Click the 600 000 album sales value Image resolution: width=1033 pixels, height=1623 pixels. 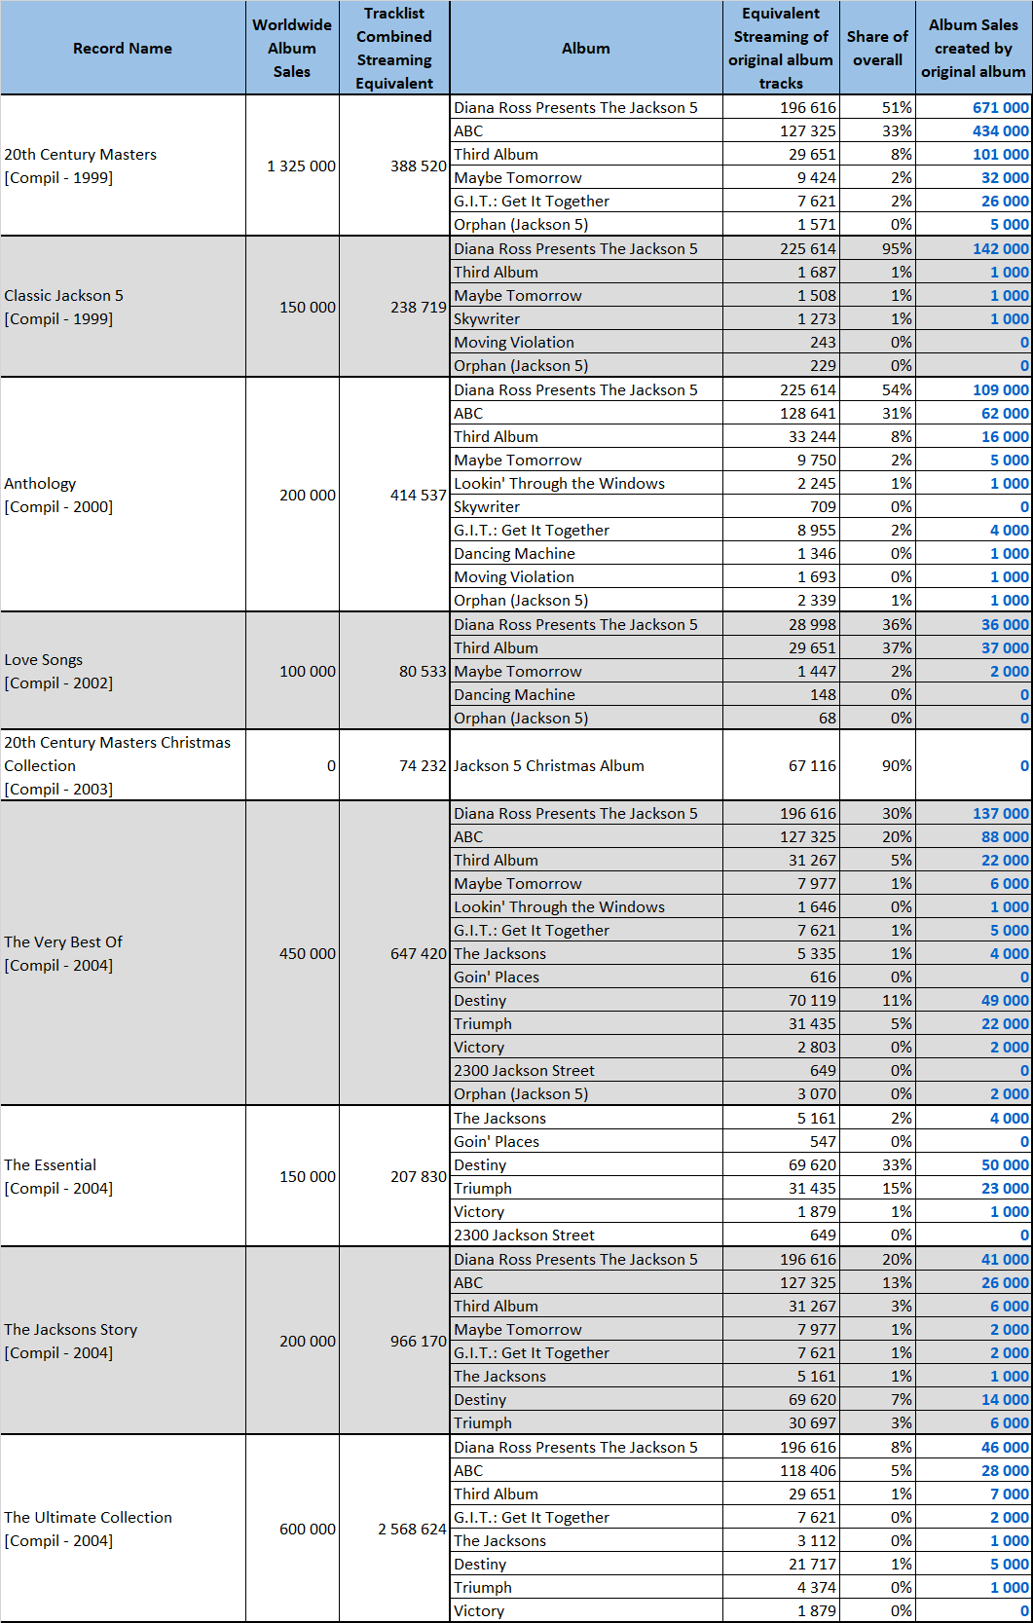click(x=308, y=1530)
